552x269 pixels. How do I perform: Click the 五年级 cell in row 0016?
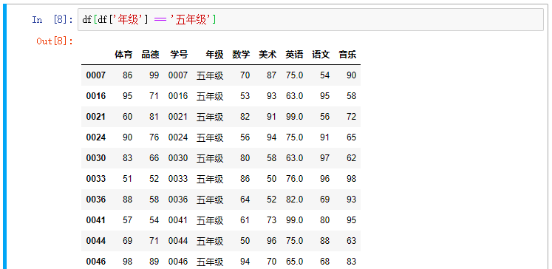210,96
